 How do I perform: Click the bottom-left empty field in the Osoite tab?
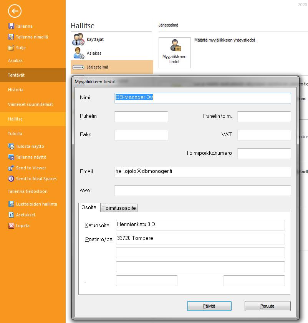point(146,281)
